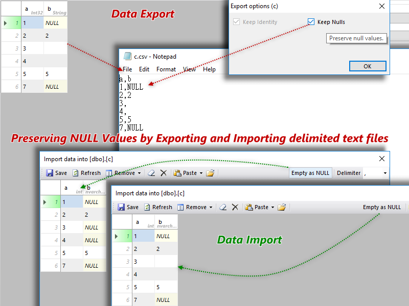Open the View menu in Notepad
The width and height of the screenshot is (409, 306).
[189, 69]
